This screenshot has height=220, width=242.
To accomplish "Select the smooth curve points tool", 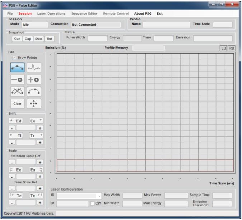I will [34, 92].
